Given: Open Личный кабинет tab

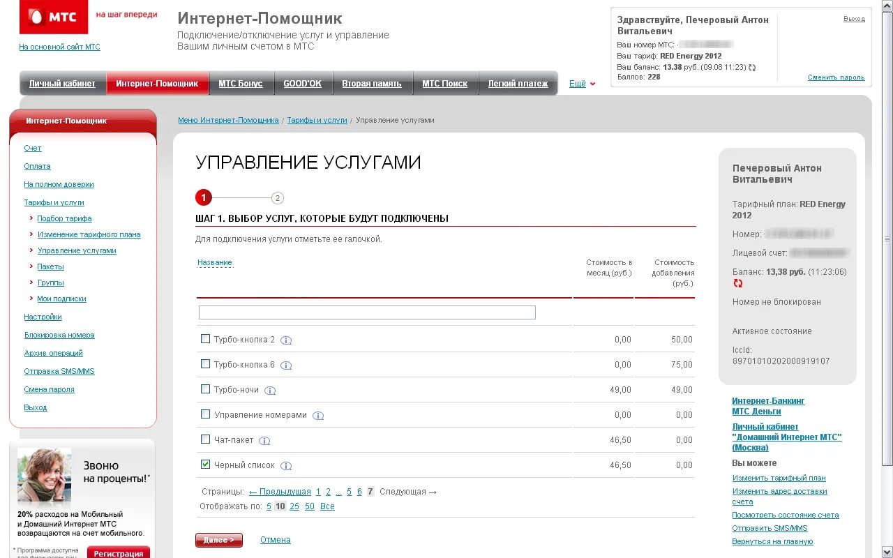Looking at the screenshot, I should [62, 84].
